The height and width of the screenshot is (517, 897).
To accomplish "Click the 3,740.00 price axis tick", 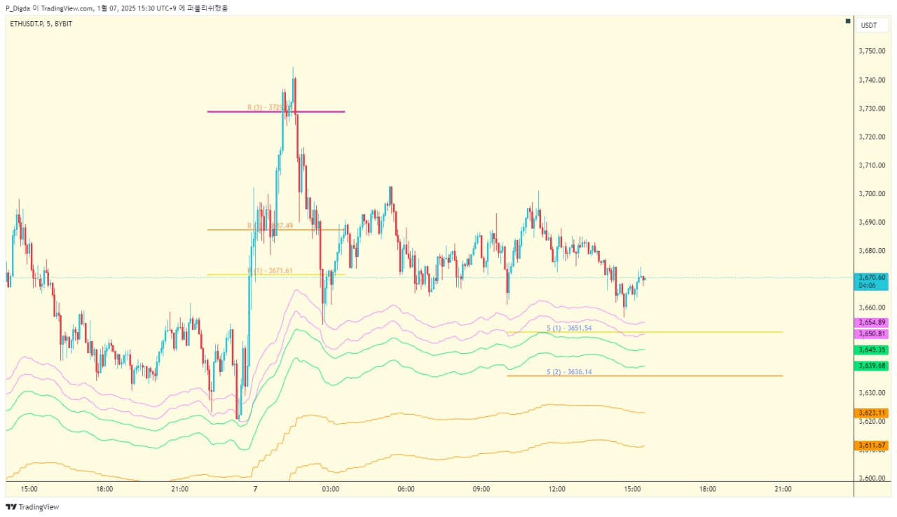I will click(x=872, y=80).
